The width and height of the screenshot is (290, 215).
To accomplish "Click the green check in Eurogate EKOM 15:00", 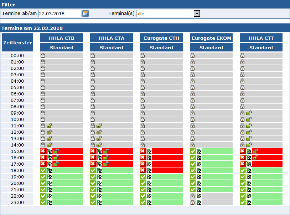I will point(193,151).
